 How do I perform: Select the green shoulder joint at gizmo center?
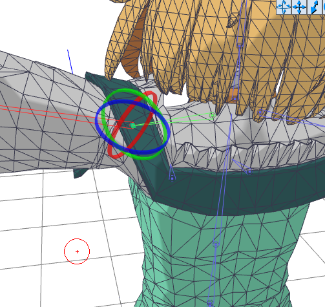point(133,125)
